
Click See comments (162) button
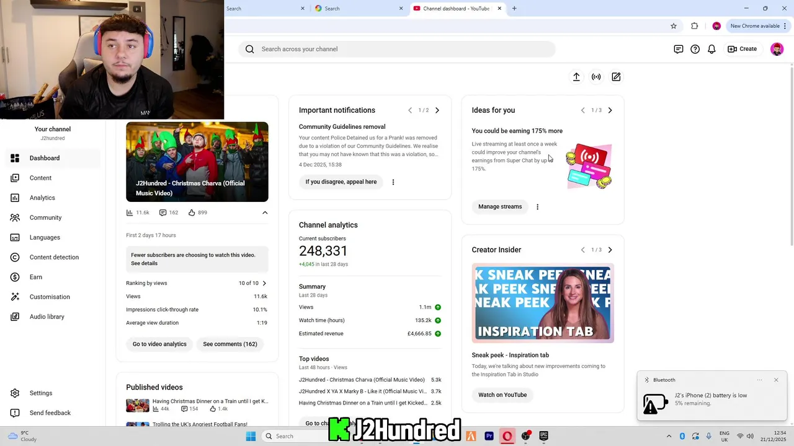pos(230,344)
